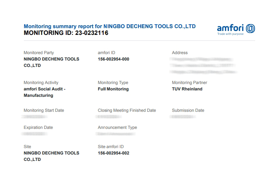The width and height of the screenshot is (279, 173).
Task: Click the Monitoring Start Date label
Action: pyautogui.click(x=44, y=110)
